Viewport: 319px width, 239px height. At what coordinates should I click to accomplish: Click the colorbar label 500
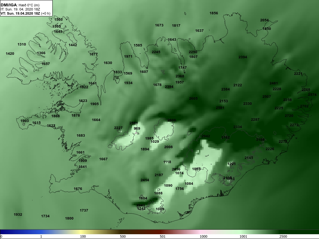point(123,236)
